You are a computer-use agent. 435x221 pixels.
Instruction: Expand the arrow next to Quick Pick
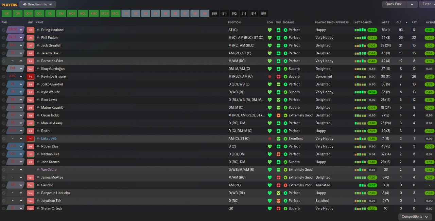[x=412, y=4]
